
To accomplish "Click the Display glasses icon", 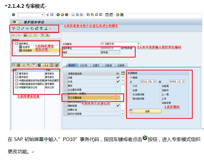I will pyautogui.click(x=27, y=28).
